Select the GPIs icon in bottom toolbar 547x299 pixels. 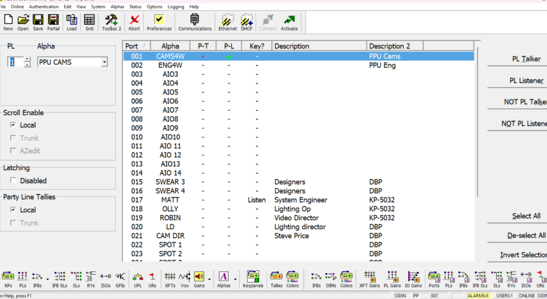(120, 279)
